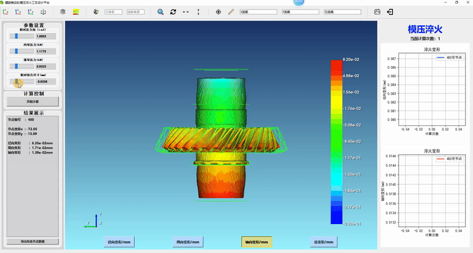Screen dimensions: 473x253
Task: Click the colored contour map icon
Action: pyautogui.click(x=76, y=12)
